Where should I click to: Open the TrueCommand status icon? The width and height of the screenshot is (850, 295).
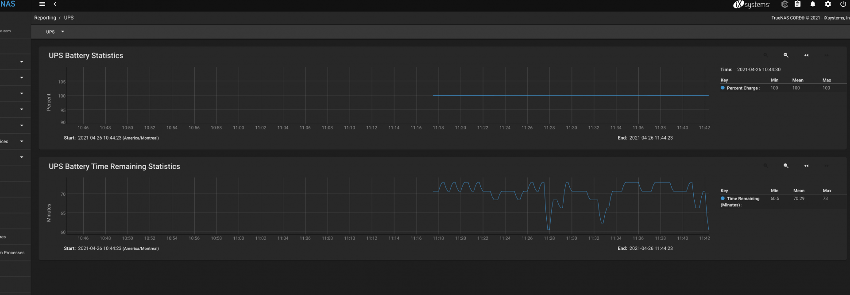pos(784,4)
